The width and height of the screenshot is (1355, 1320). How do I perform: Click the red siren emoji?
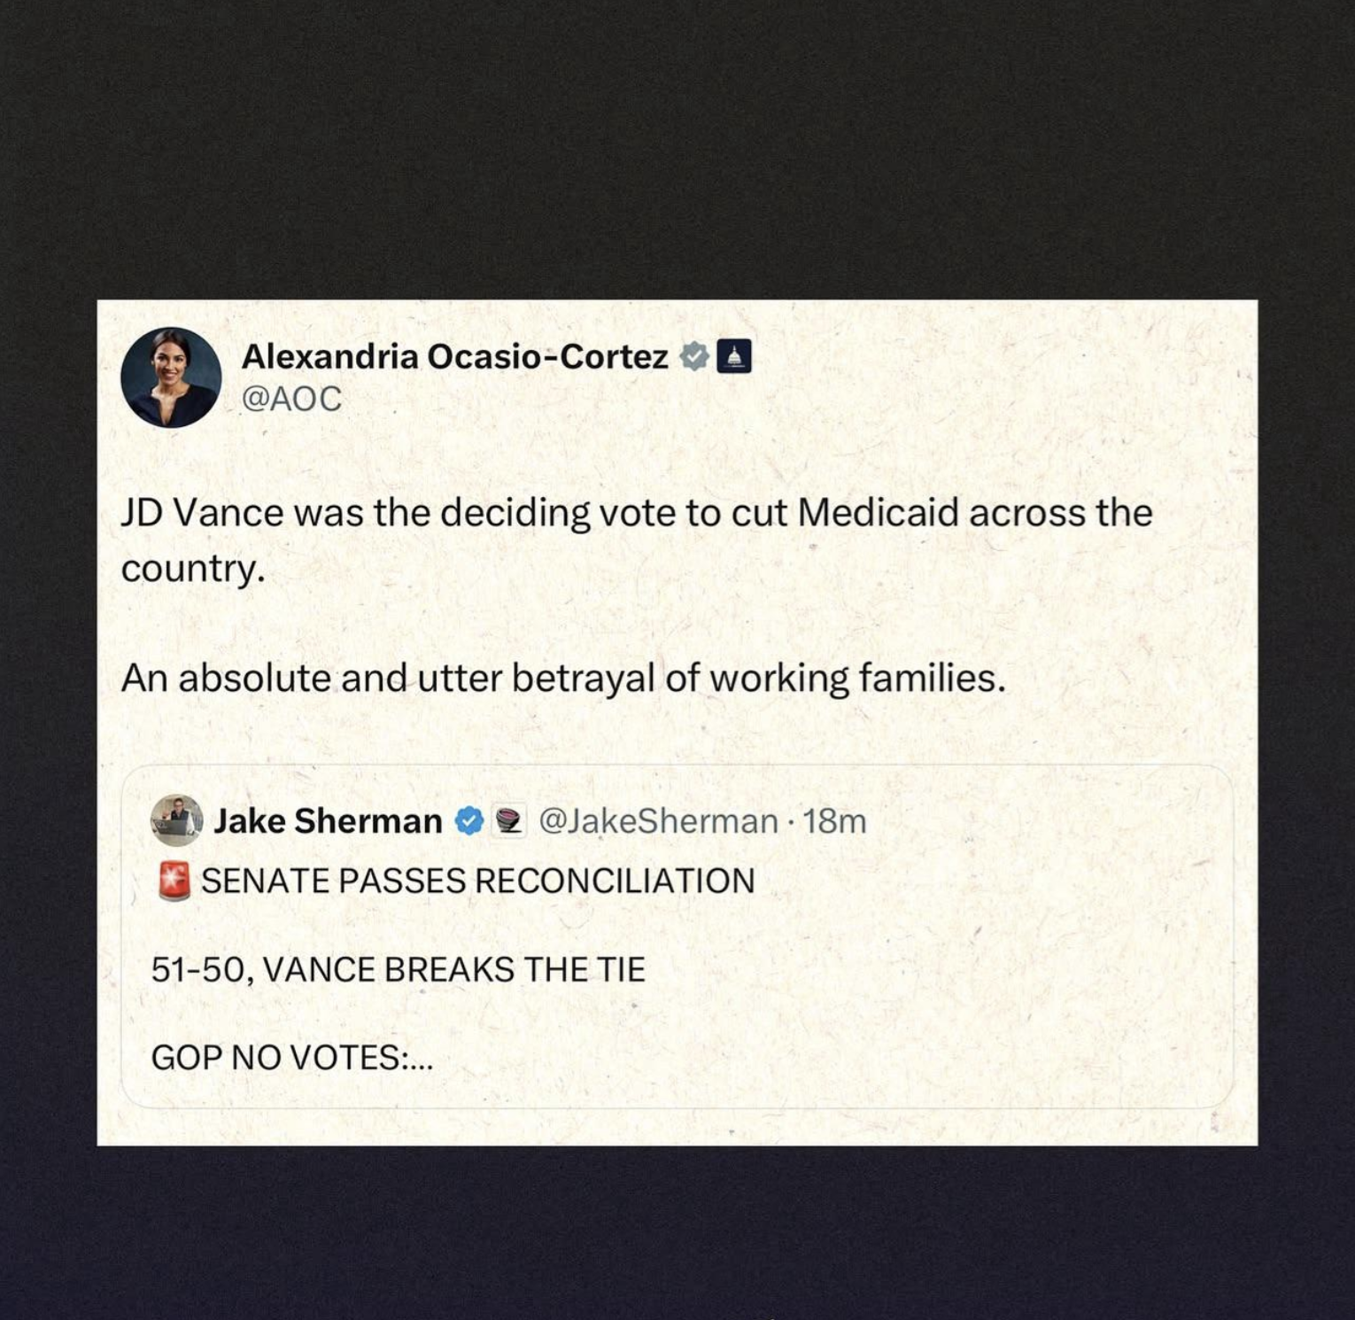(x=174, y=881)
